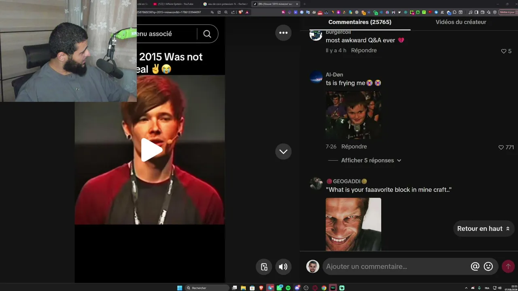Open the kid image in Al-Døn's comment
Image resolution: width=518 pixels, height=291 pixels.
tap(353, 115)
